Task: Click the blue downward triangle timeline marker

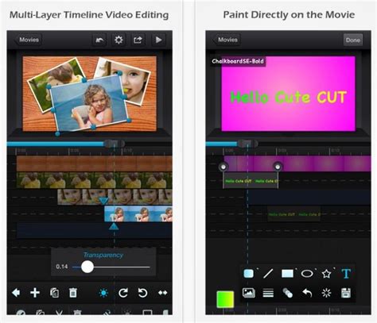Action: (103, 201)
